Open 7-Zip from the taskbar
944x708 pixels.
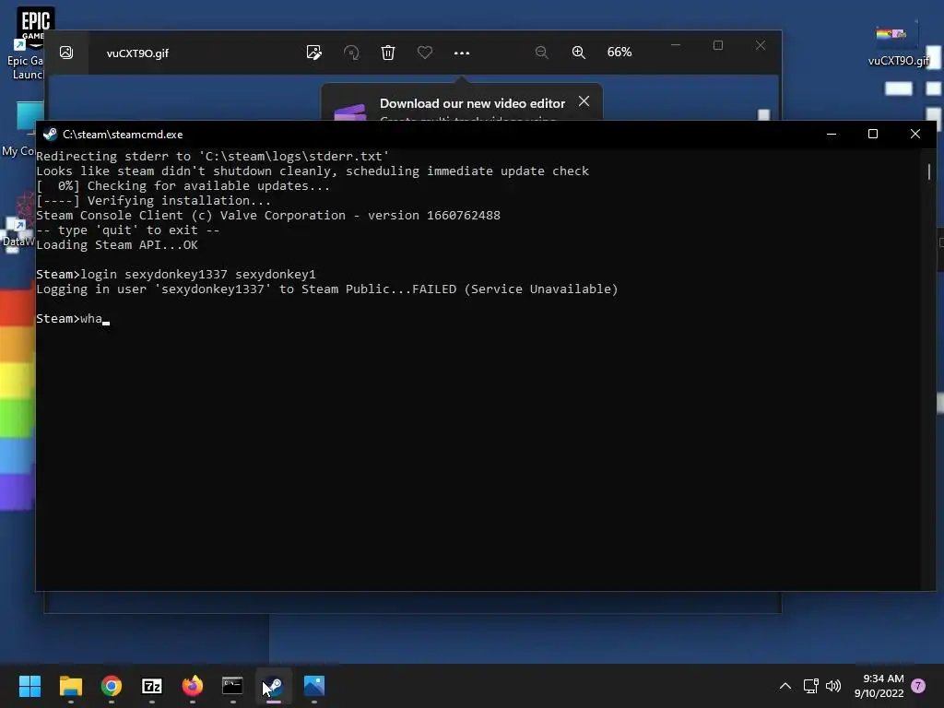pyautogui.click(x=152, y=686)
